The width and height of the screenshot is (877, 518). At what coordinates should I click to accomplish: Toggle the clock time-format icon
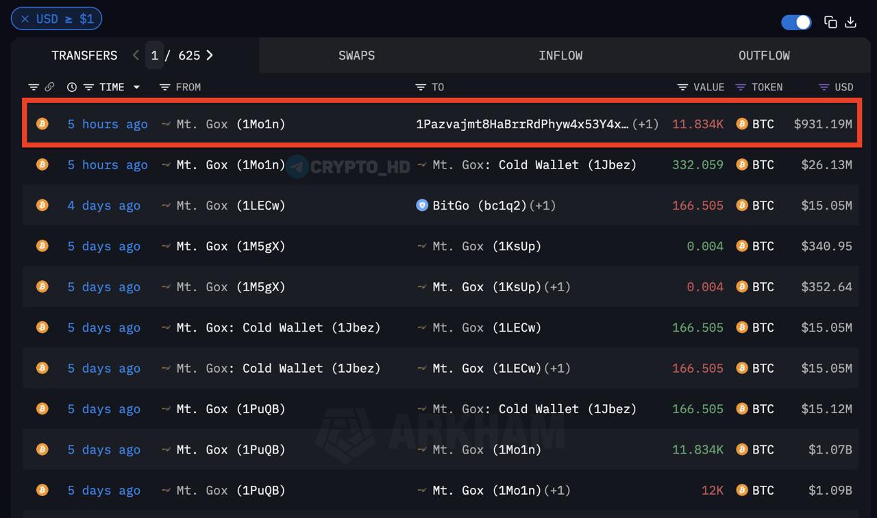tap(72, 87)
